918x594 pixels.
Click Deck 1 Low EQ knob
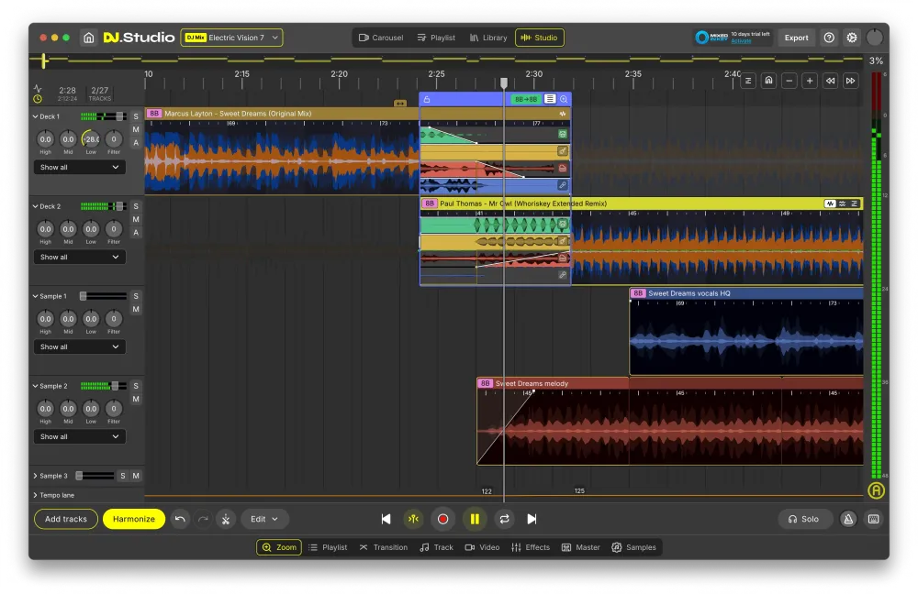[91, 139]
